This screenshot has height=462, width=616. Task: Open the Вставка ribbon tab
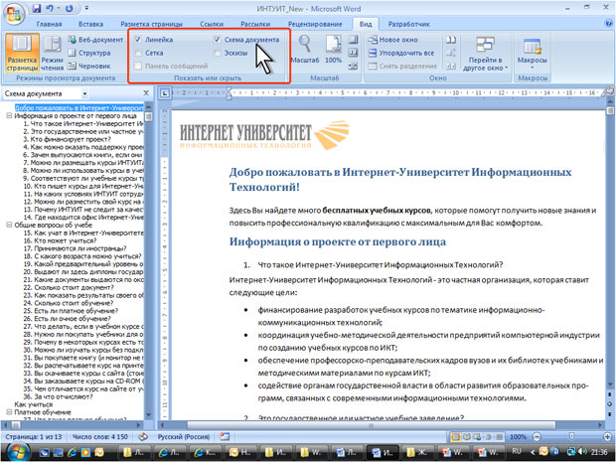(90, 24)
